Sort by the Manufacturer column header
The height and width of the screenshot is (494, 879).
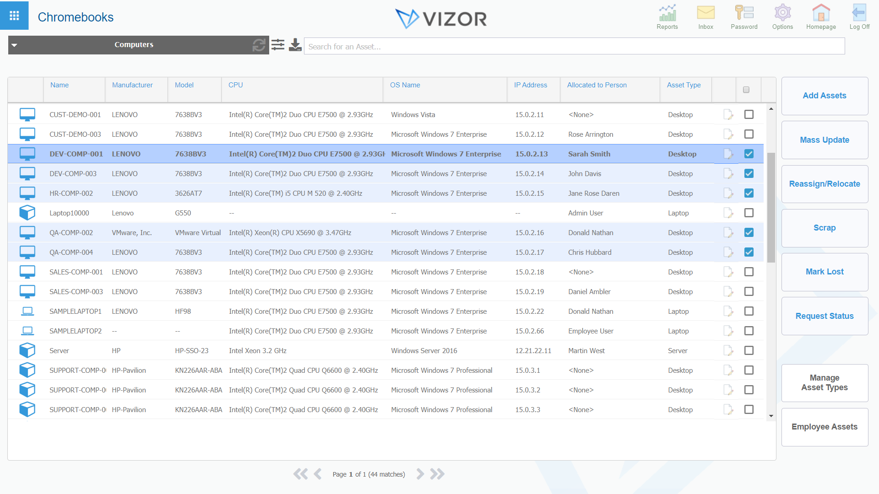pos(132,85)
